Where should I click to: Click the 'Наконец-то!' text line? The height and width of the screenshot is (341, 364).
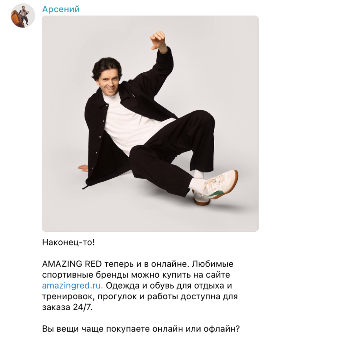69,242
